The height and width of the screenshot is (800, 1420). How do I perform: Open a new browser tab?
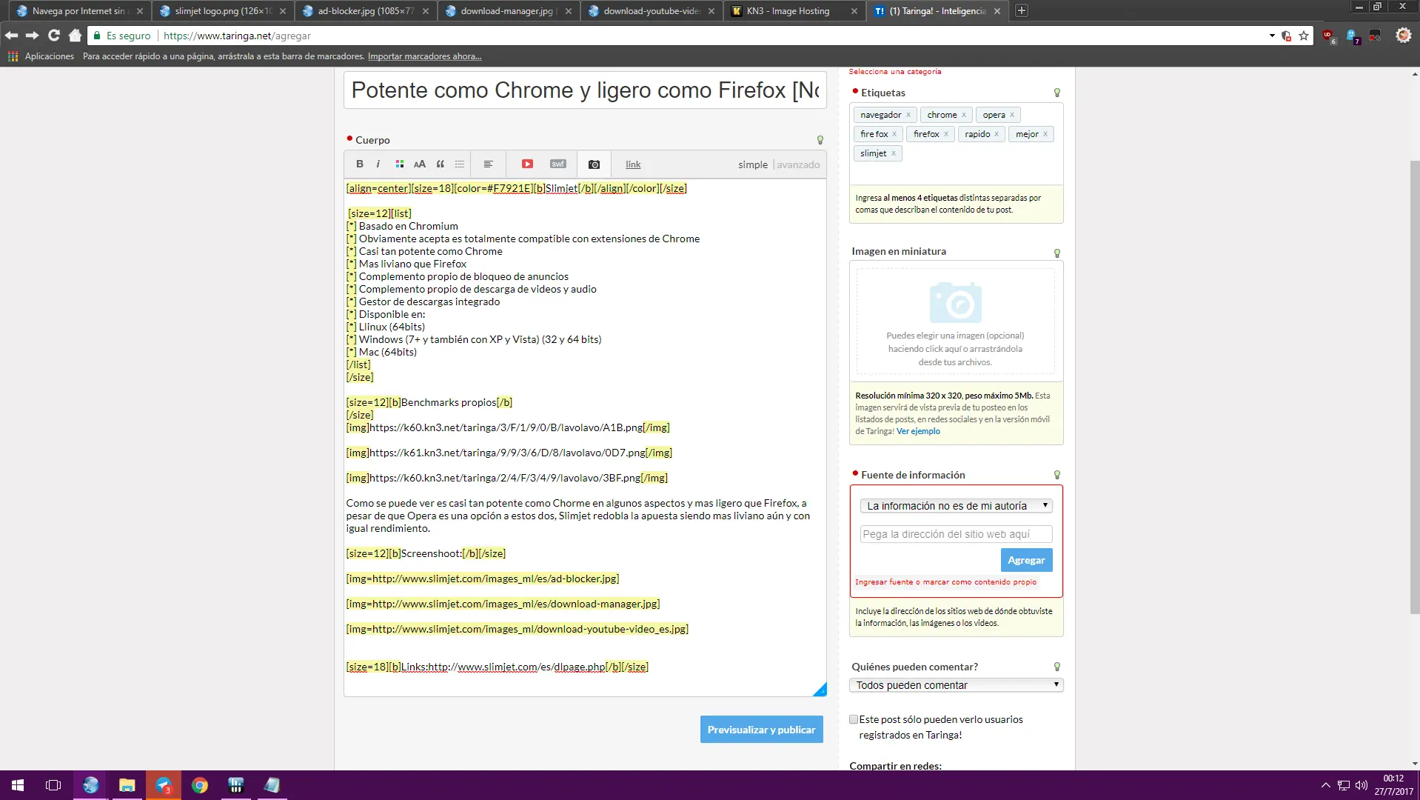(1022, 10)
